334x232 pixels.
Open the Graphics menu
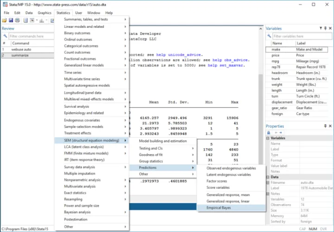coord(45,13)
